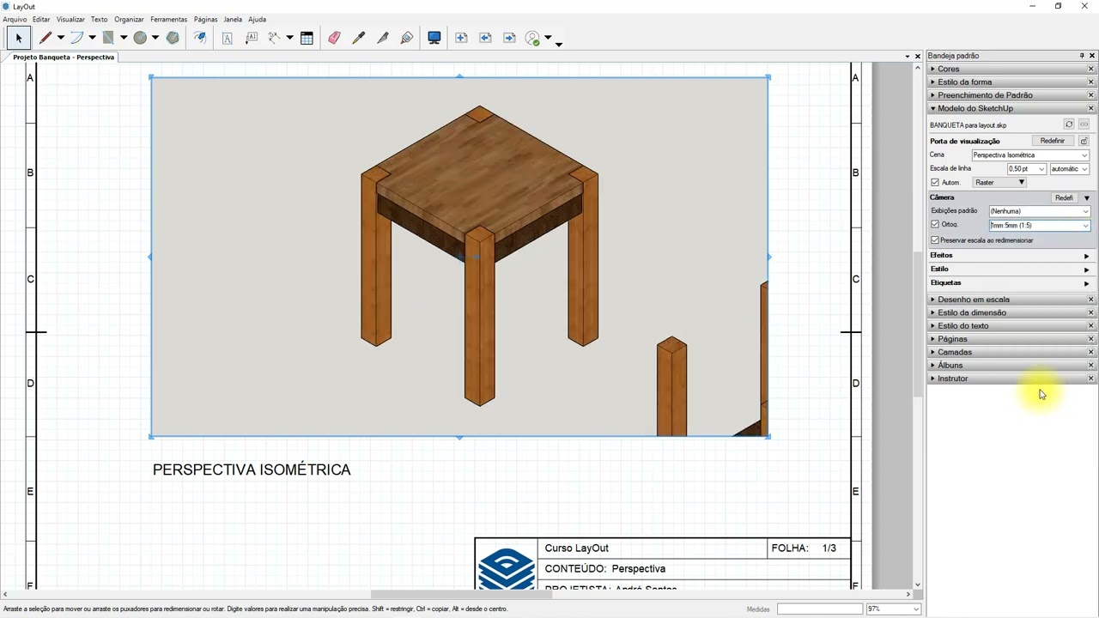Switch to Projeto Banqueta - Perspectiva tab
Screen dimensions: 1099x618
pyautogui.click(x=64, y=58)
